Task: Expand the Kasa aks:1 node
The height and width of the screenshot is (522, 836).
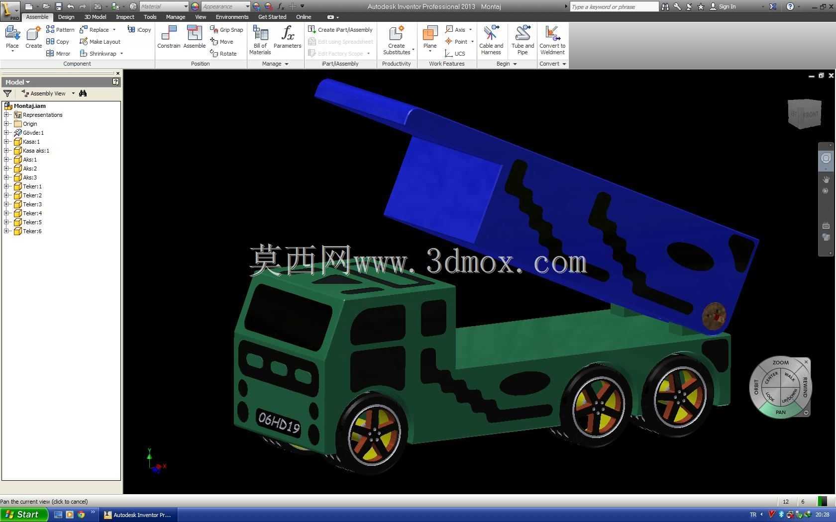Action: (7, 151)
